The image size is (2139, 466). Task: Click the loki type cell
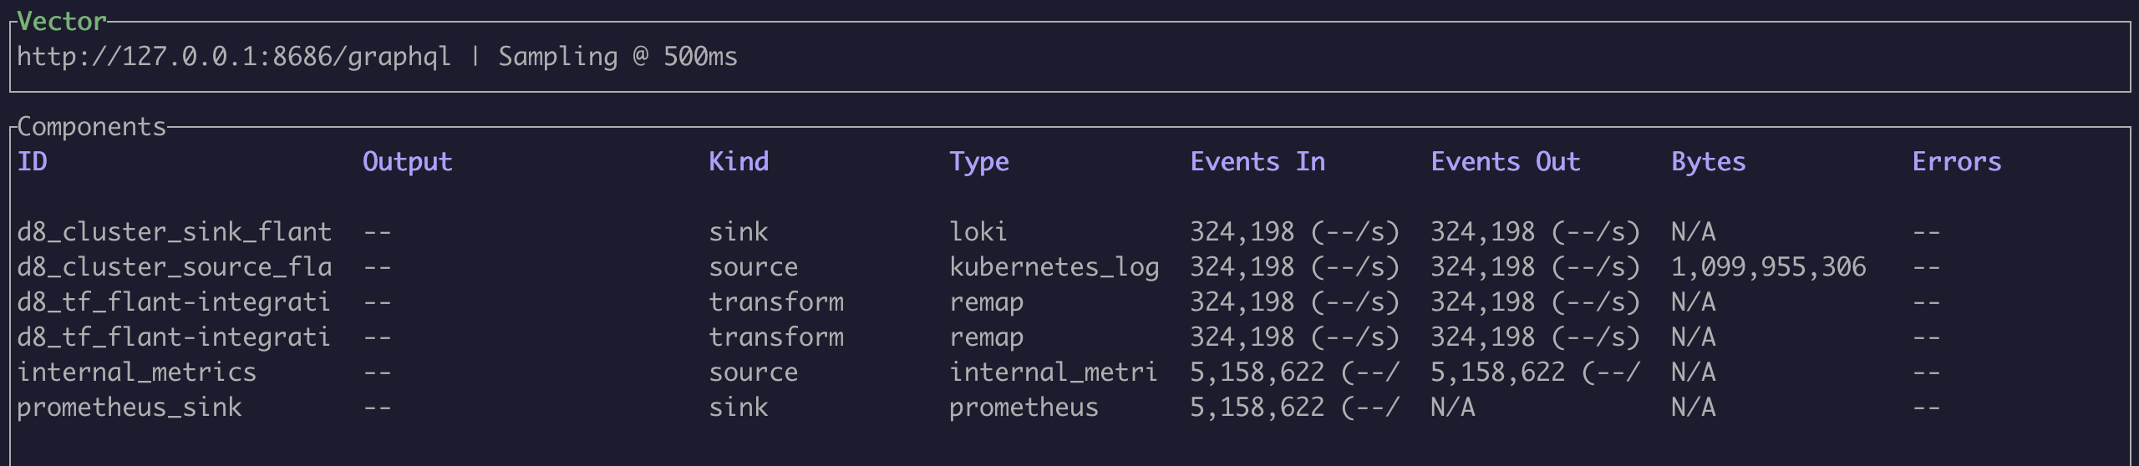click(x=978, y=231)
